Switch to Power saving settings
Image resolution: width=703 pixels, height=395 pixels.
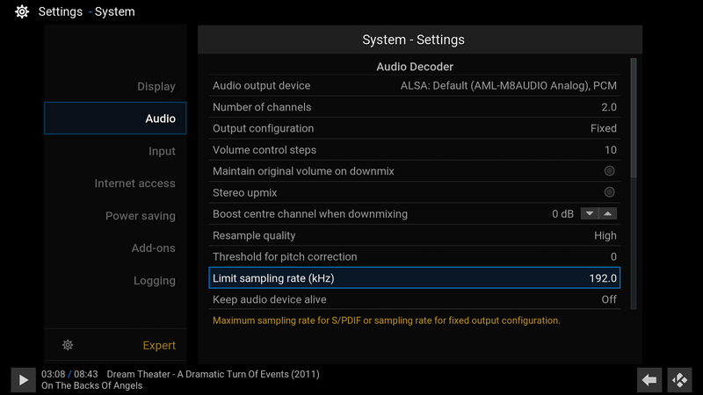click(140, 216)
